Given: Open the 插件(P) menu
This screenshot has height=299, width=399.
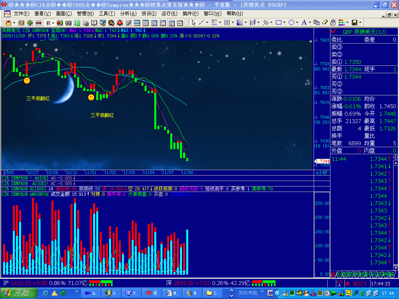Looking at the screenshot, I should pyautogui.click(x=191, y=14).
